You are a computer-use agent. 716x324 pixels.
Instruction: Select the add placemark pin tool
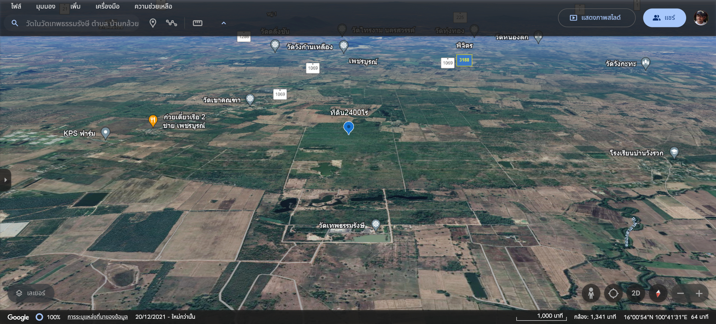(153, 23)
